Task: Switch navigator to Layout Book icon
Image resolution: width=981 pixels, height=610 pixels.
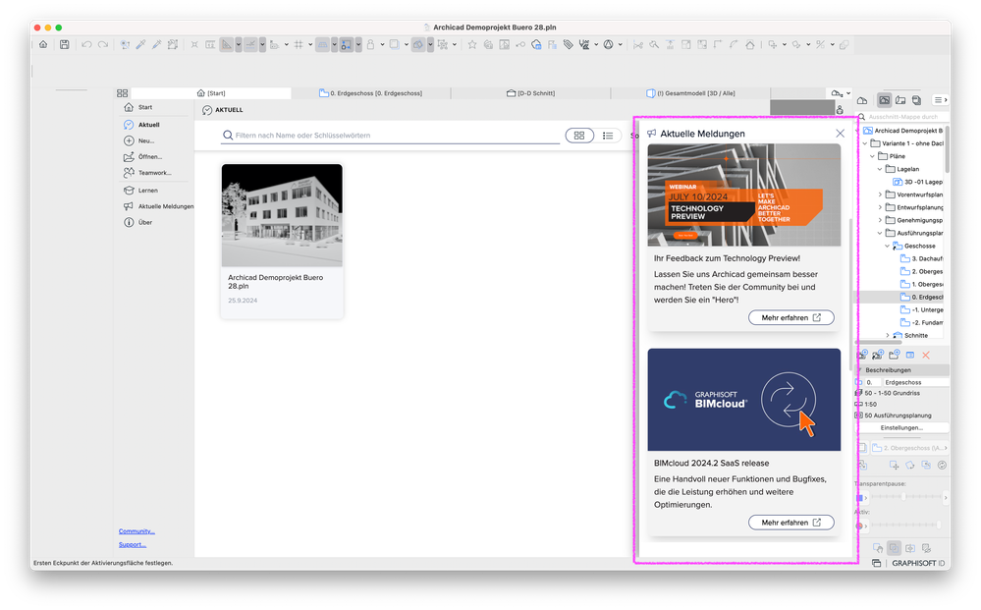Action: 900,100
